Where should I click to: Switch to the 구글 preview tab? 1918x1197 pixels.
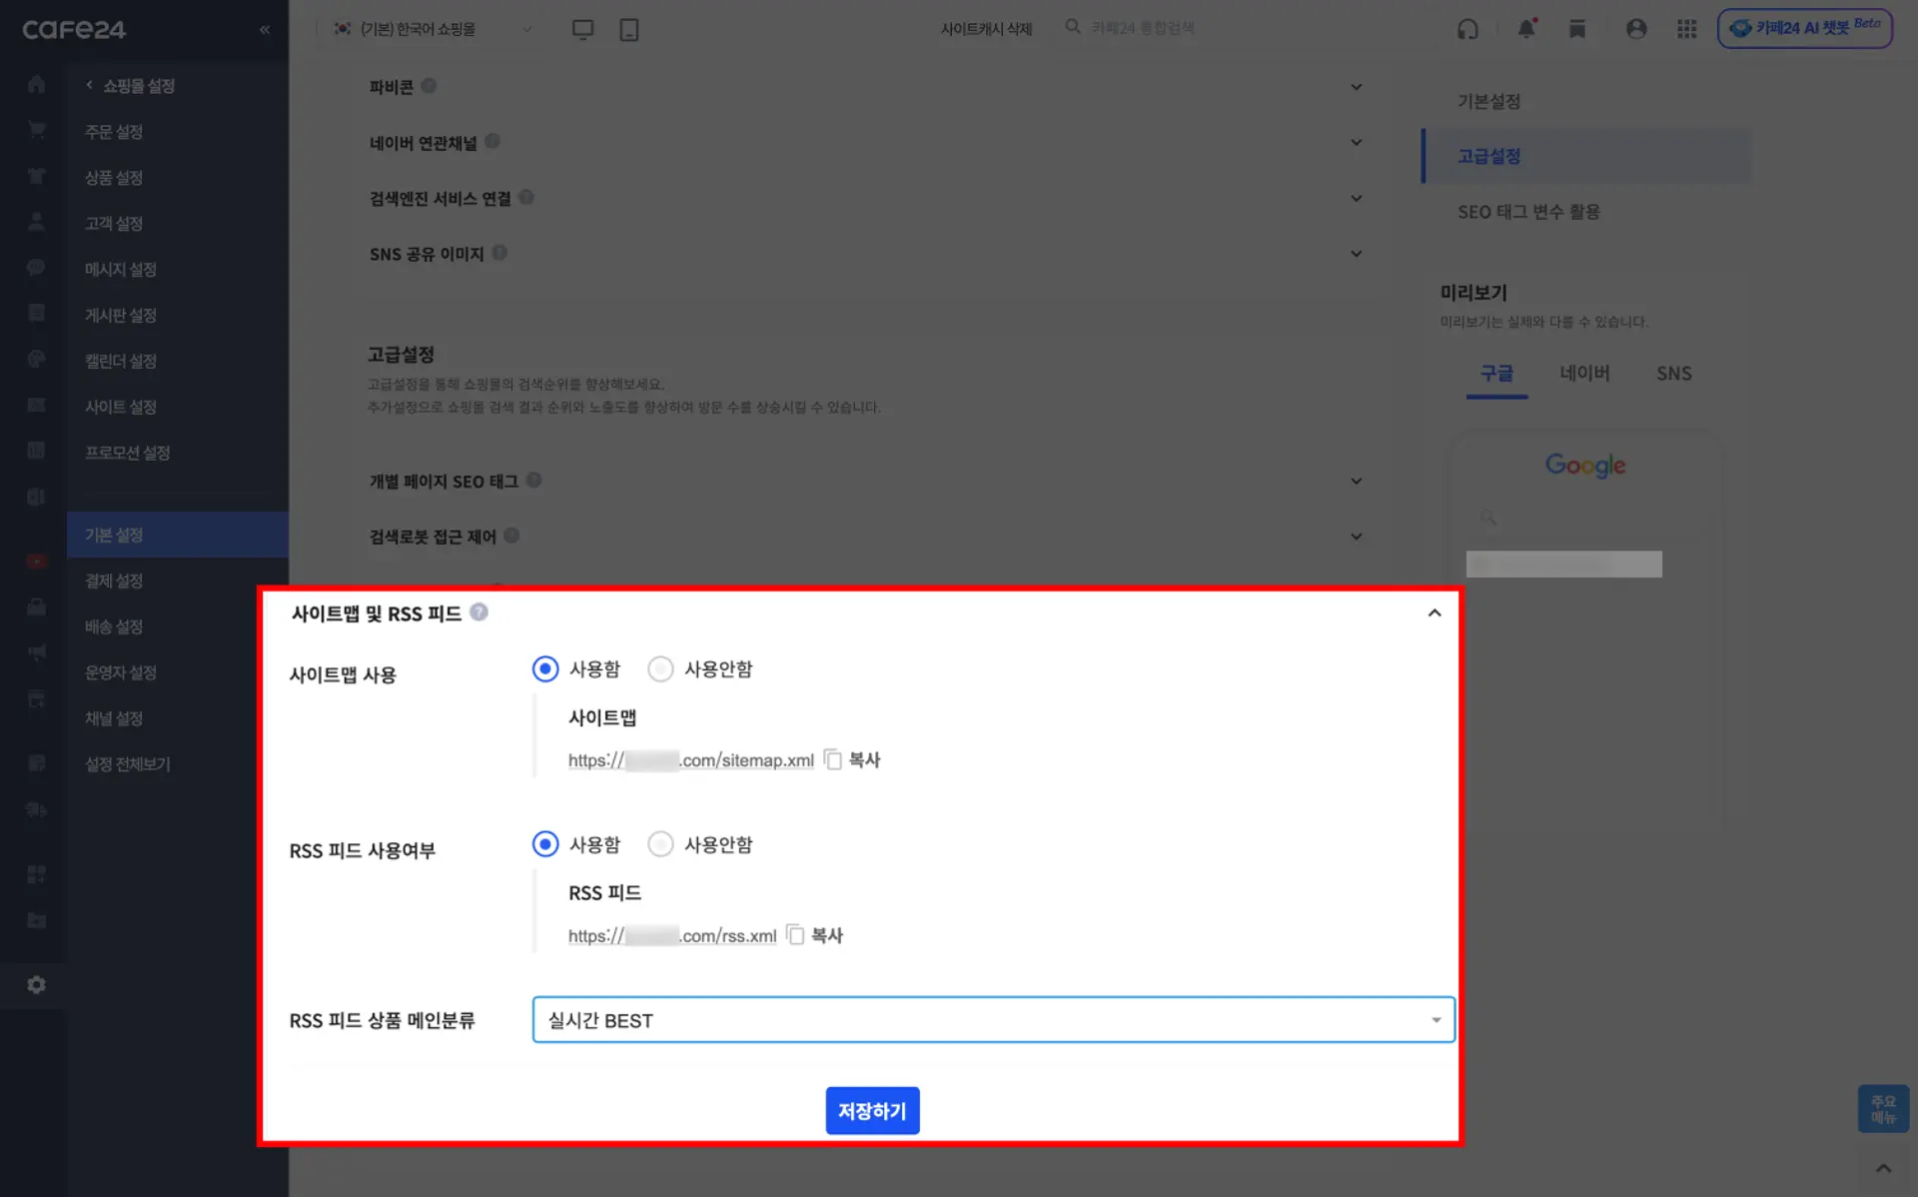click(x=1496, y=374)
